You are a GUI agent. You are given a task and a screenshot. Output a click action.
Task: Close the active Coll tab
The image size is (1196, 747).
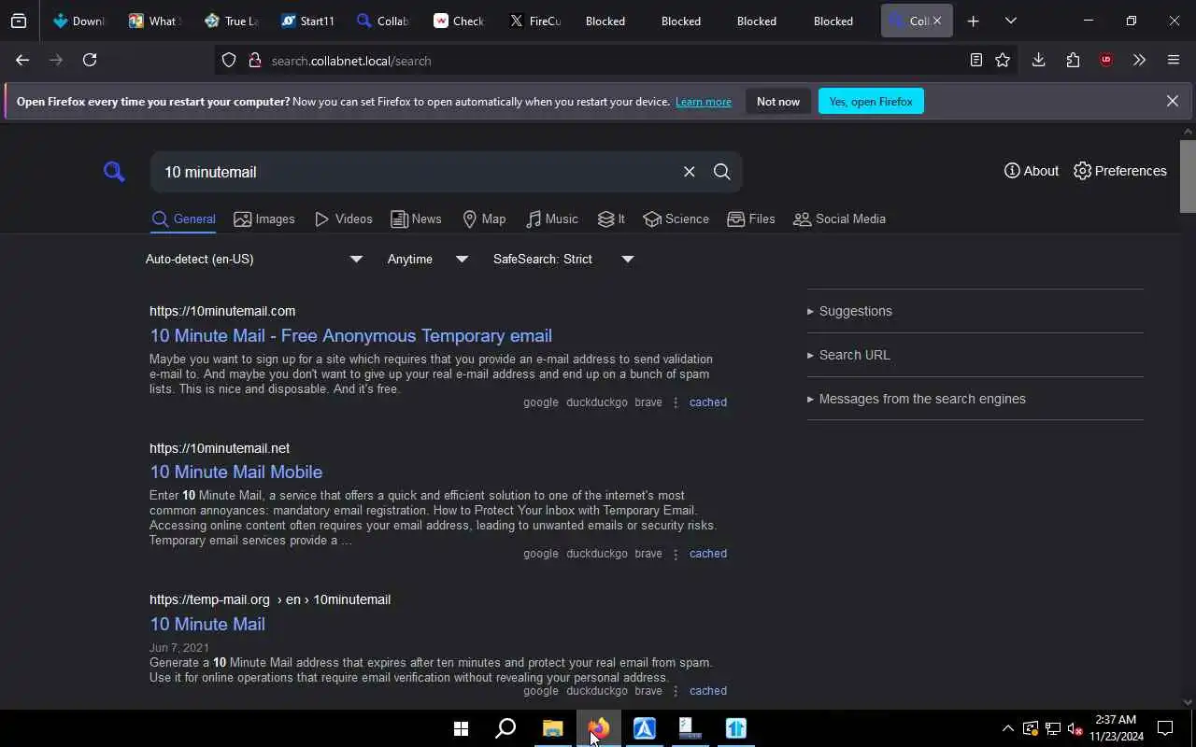[x=937, y=21]
